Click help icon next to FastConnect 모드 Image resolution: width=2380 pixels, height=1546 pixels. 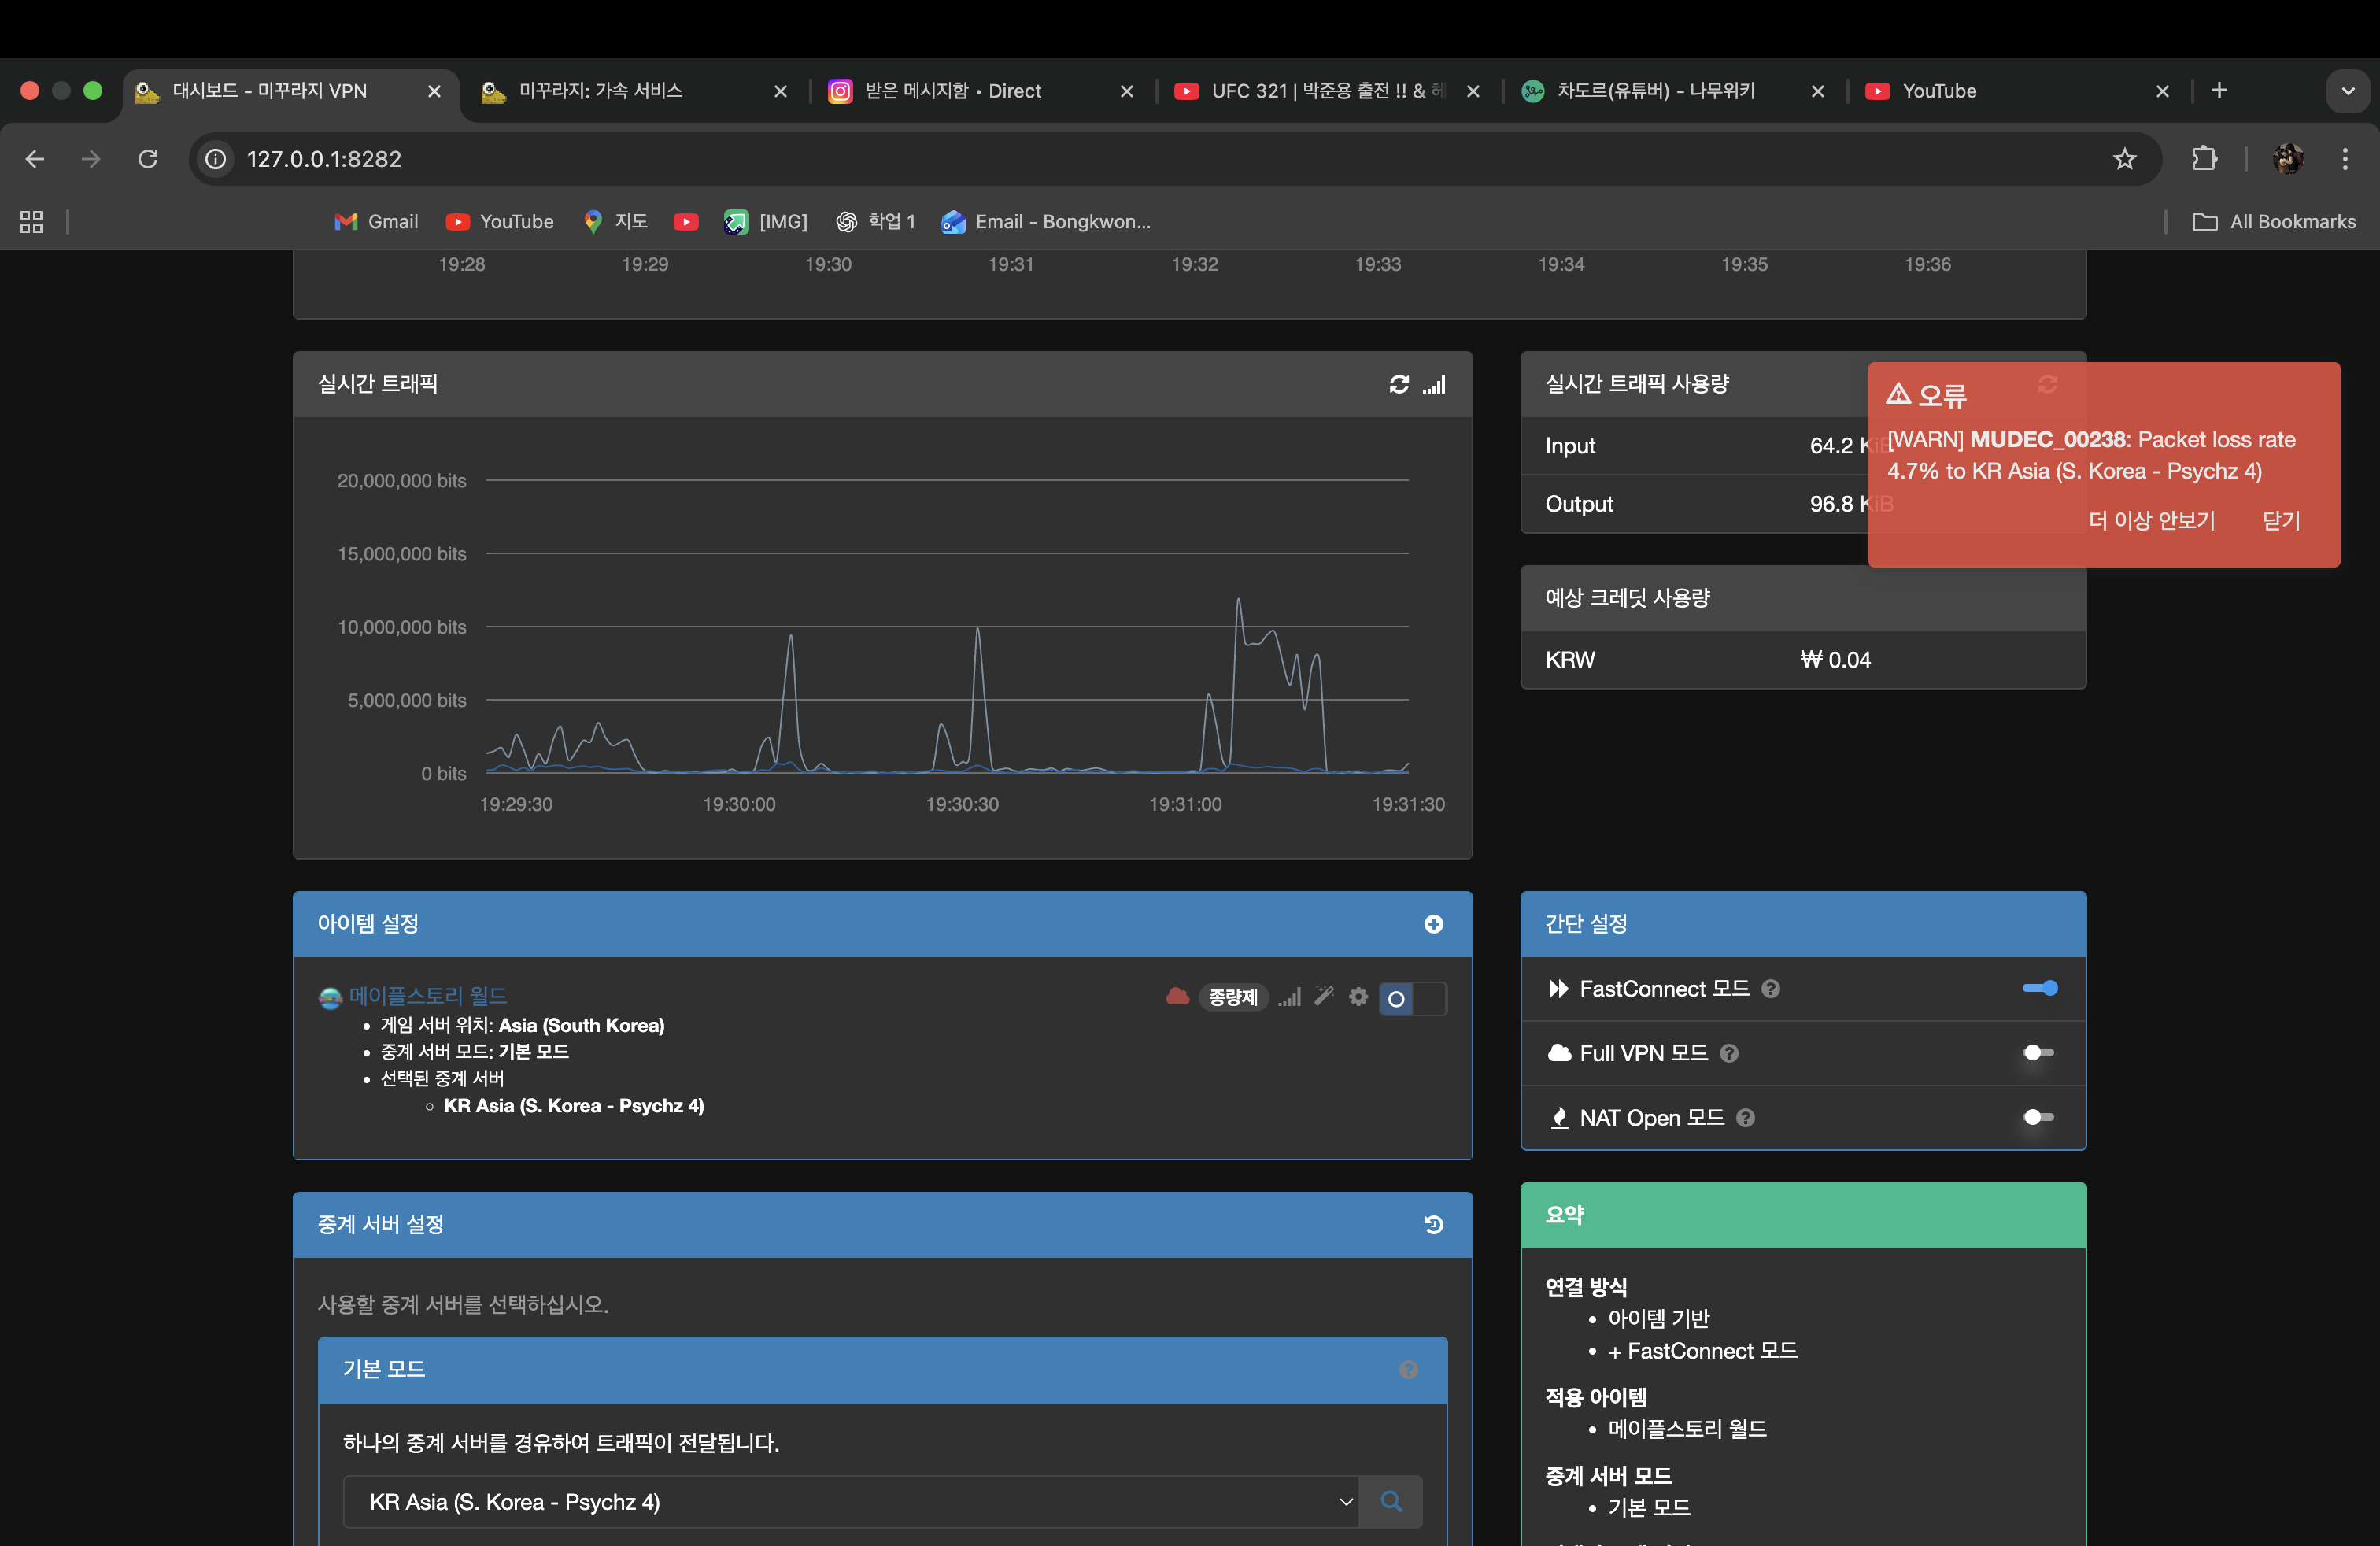click(1770, 989)
